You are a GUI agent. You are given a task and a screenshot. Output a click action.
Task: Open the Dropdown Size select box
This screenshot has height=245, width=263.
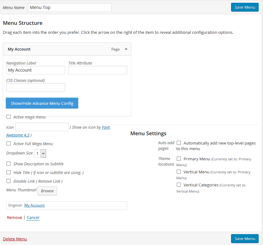40,154
